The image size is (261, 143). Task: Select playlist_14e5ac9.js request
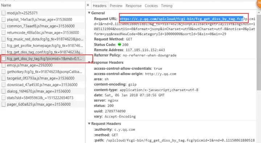(43, 20)
